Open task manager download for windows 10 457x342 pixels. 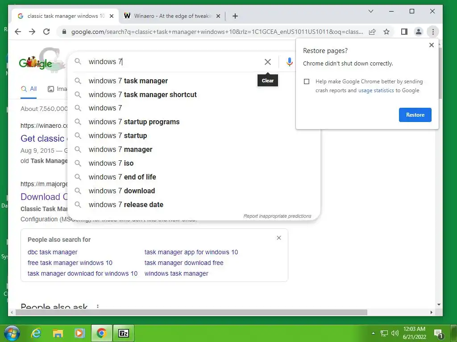[83, 274]
